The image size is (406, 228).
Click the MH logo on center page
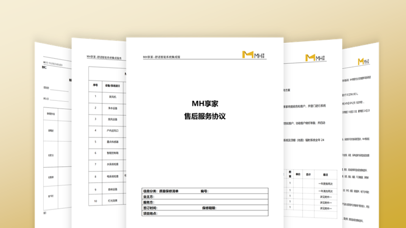(x=253, y=55)
